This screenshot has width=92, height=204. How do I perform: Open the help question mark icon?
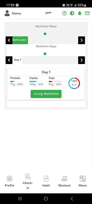[x=64, y=13]
